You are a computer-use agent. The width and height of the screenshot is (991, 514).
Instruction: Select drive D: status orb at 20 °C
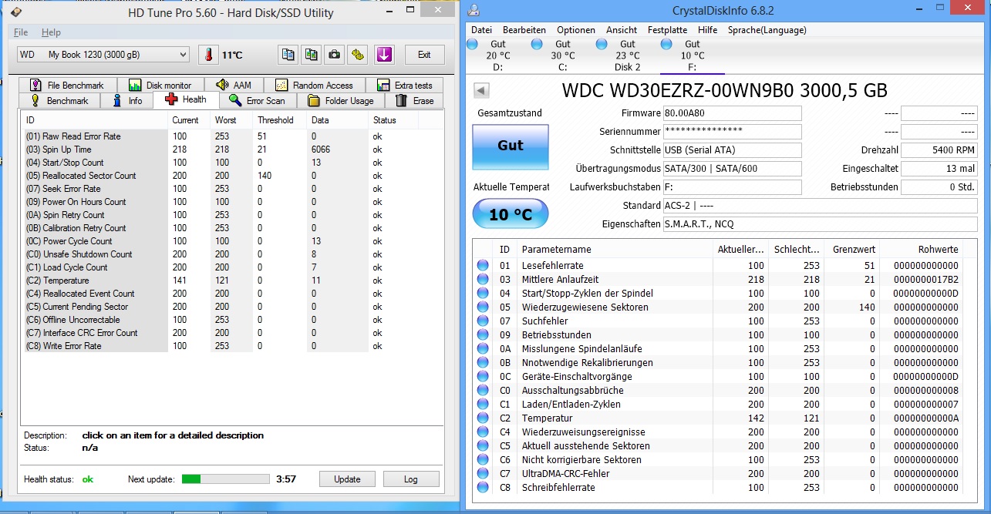(x=473, y=45)
